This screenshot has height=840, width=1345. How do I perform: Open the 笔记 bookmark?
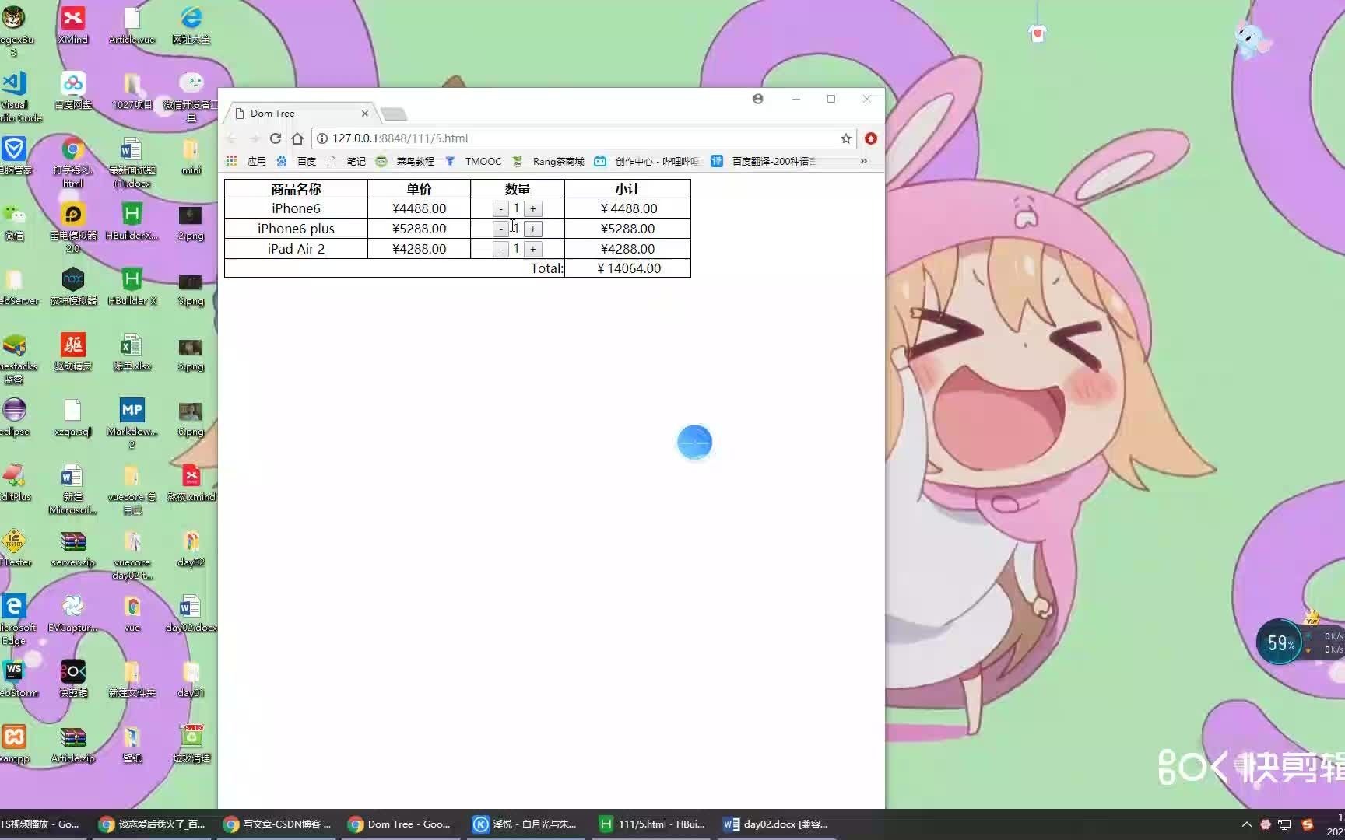[346, 161]
